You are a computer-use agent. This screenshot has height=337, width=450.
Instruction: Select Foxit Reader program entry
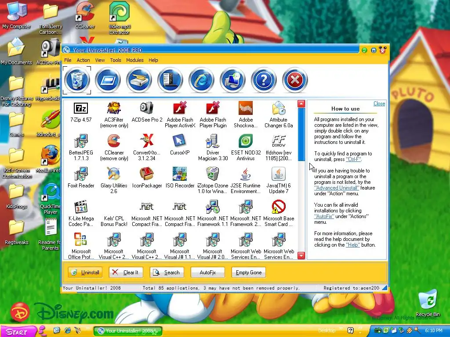coord(81,178)
